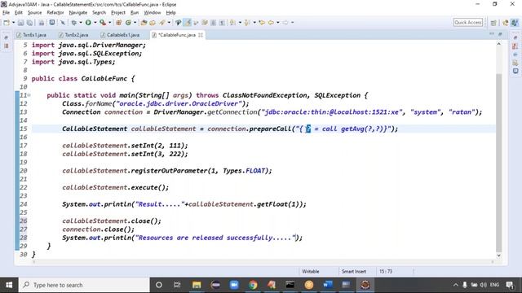Click the New Java Class icon
522x293 pixels.
coord(128,23)
